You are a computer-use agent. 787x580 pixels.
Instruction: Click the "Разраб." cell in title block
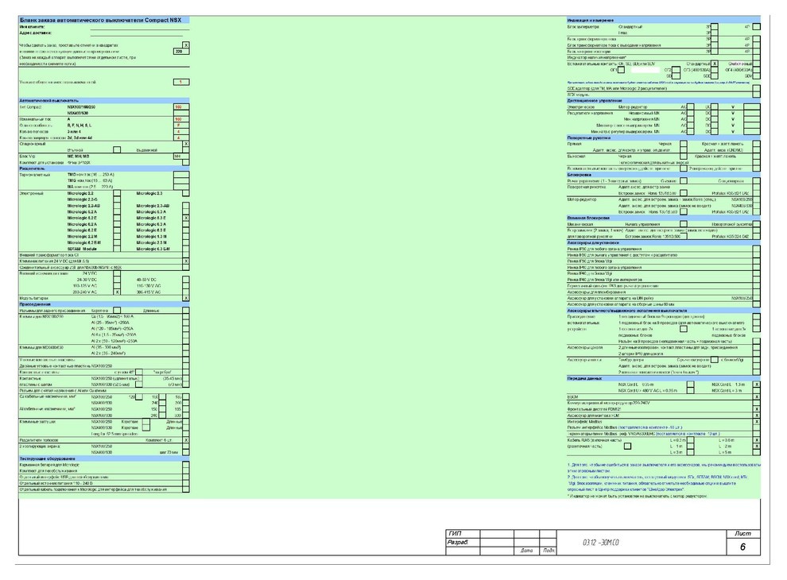463,543
